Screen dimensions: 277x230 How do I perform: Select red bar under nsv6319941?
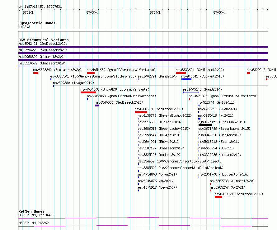tap(218, 197)
